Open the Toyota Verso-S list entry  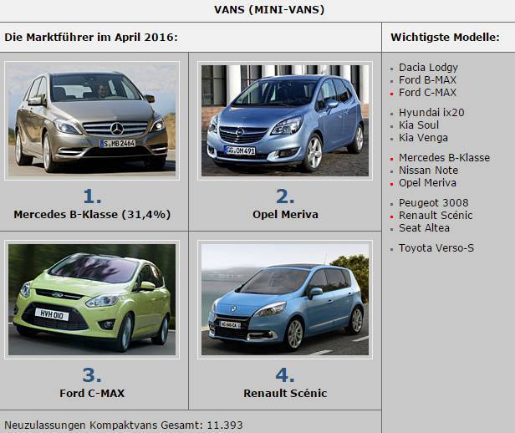(436, 248)
